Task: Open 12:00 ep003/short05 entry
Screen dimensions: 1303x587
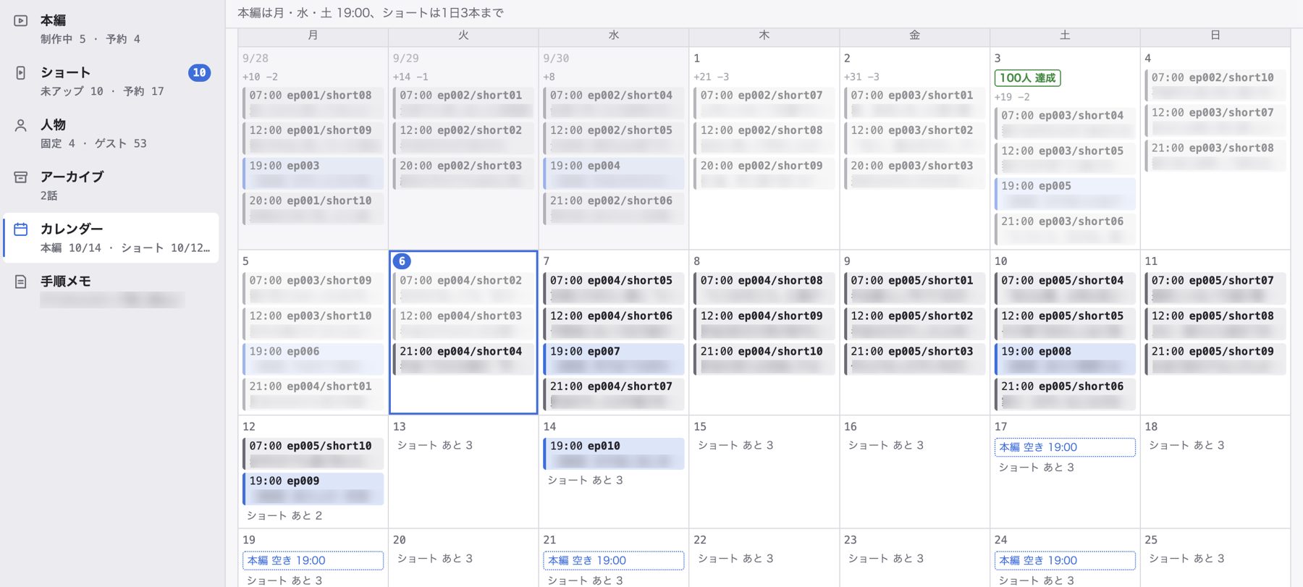Action: coord(1065,159)
